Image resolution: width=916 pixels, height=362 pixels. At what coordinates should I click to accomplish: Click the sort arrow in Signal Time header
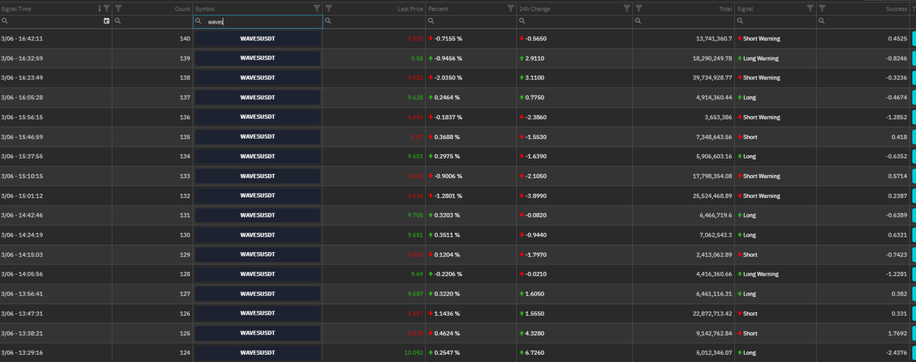click(x=99, y=8)
